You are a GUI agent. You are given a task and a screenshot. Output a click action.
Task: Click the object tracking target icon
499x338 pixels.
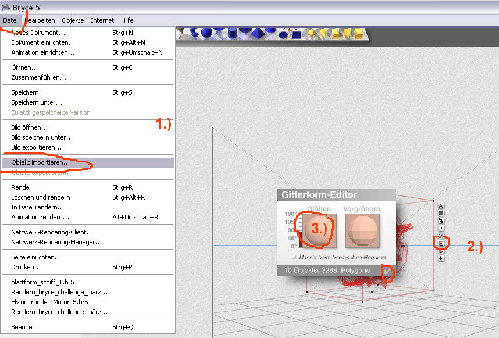tap(441, 228)
